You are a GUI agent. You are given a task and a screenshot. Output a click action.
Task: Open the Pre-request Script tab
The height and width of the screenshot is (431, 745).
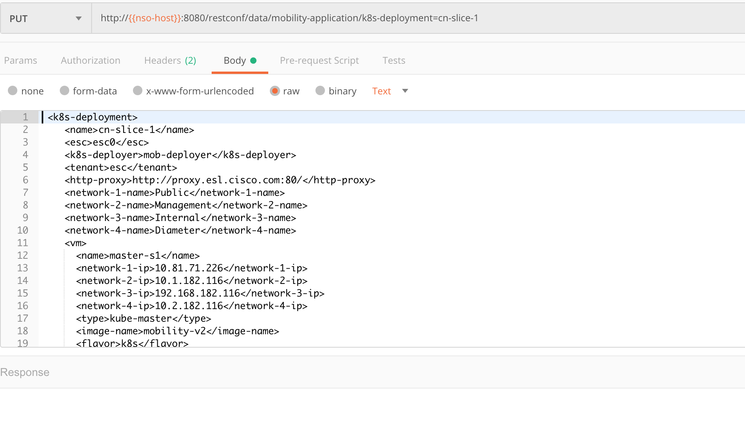(319, 60)
